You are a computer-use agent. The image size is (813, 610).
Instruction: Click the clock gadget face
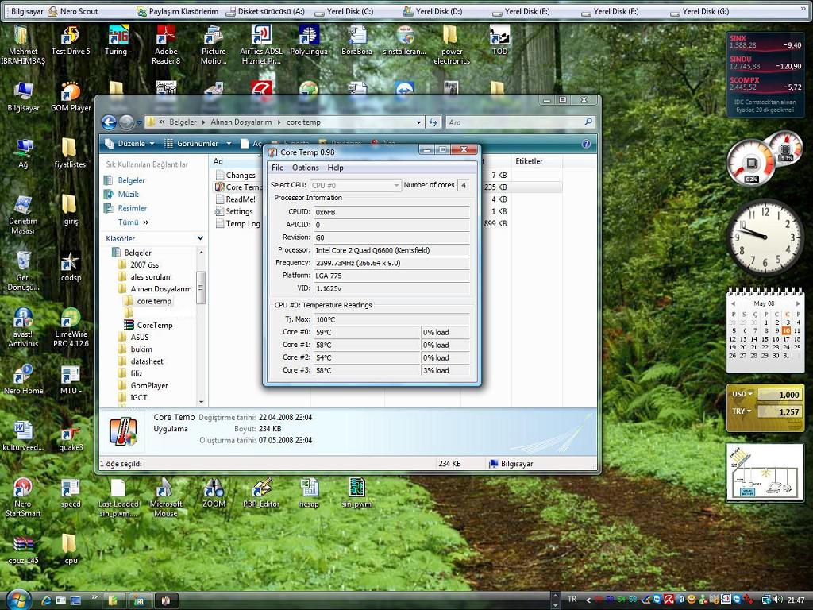(x=765, y=238)
